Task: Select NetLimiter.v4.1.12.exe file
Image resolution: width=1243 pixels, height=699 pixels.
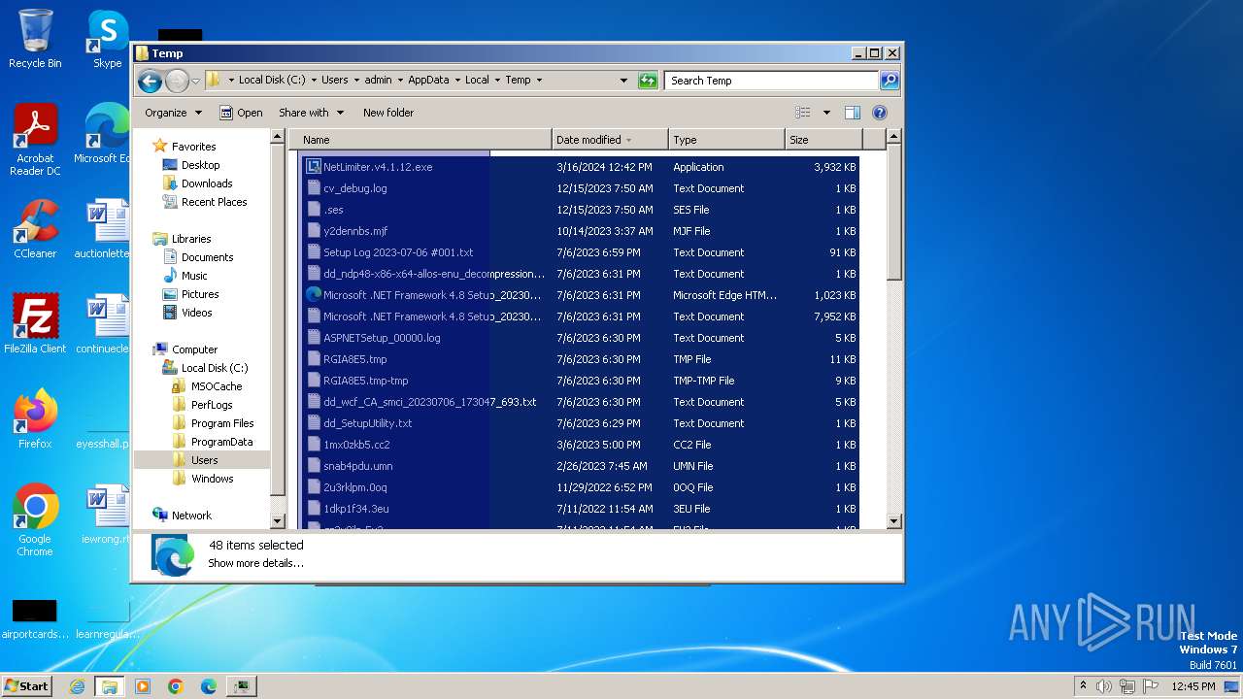Action: (378, 167)
